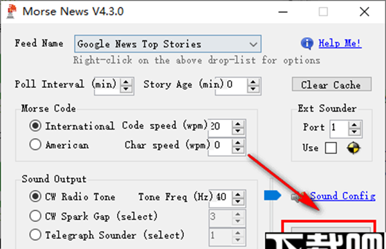Decrease the Poll Interval value
The image size is (386, 249).
pos(126,89)
